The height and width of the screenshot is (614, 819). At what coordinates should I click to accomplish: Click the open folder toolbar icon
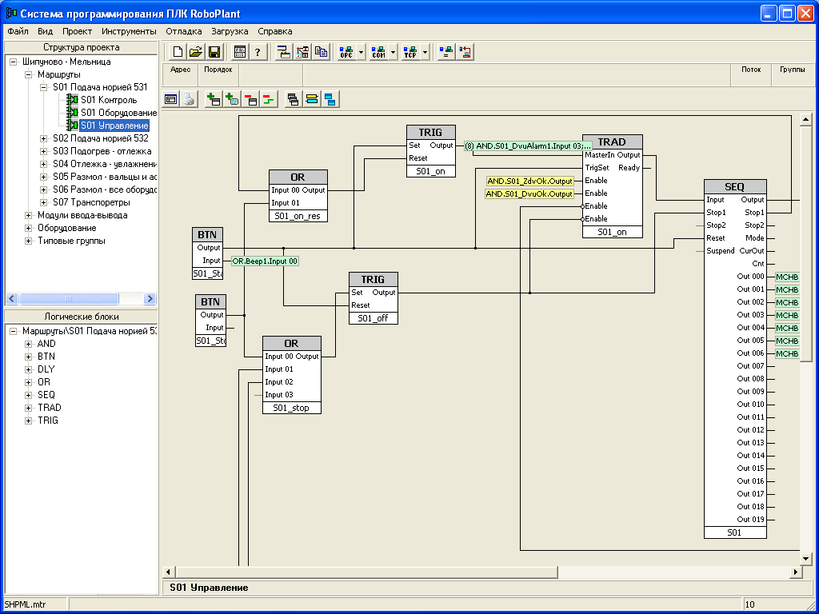(x=196, y=52)
